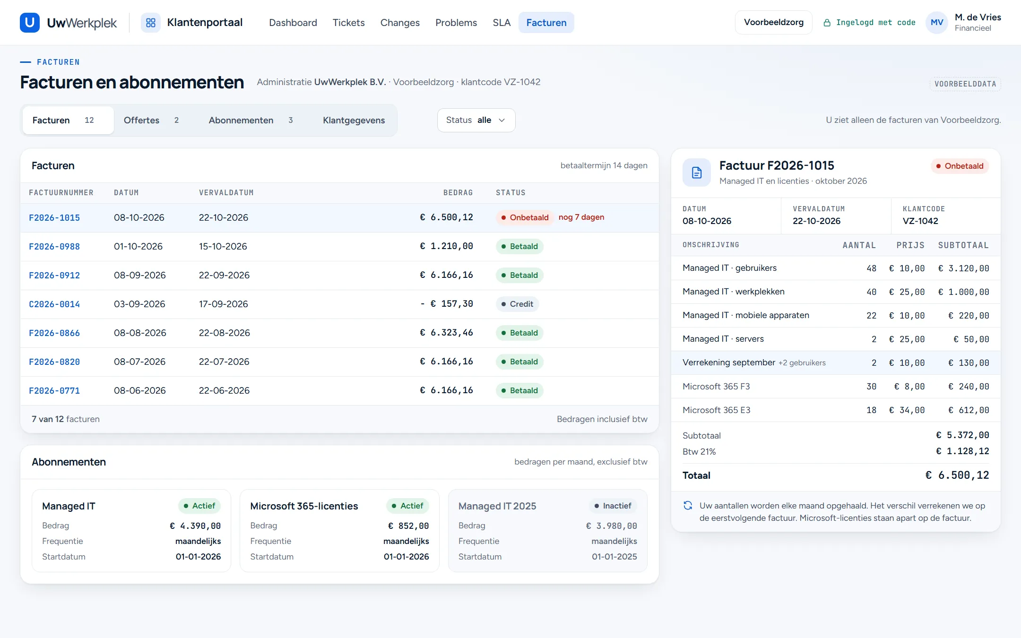Click the 'nog 7 dagen' text
1021x638 pixels.
click(x=581, y=217)
